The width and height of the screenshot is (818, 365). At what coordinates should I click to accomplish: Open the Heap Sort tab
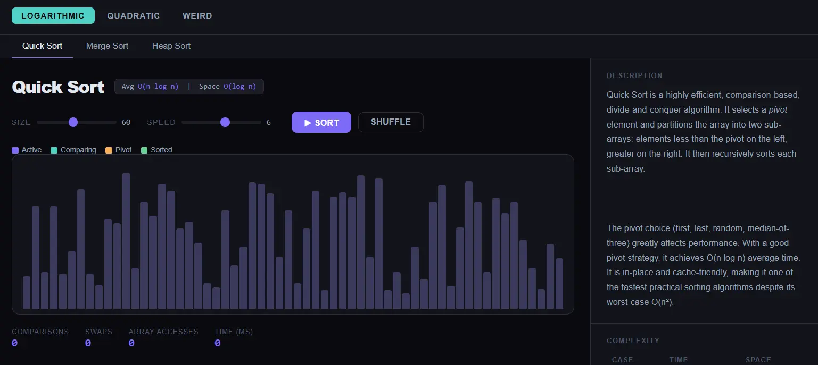171,46
